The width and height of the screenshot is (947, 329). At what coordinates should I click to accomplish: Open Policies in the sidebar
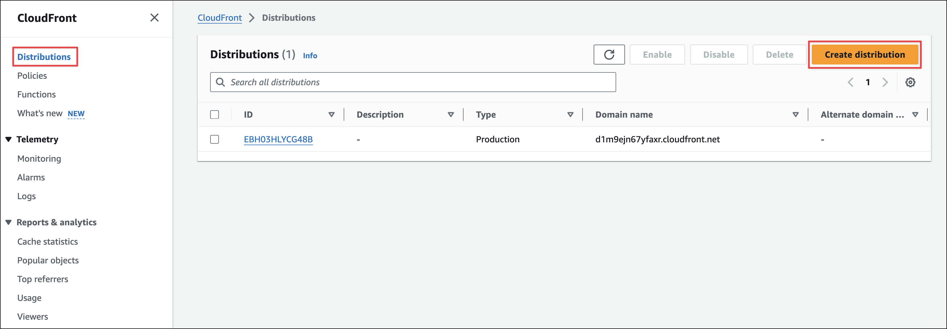[32, 76]
